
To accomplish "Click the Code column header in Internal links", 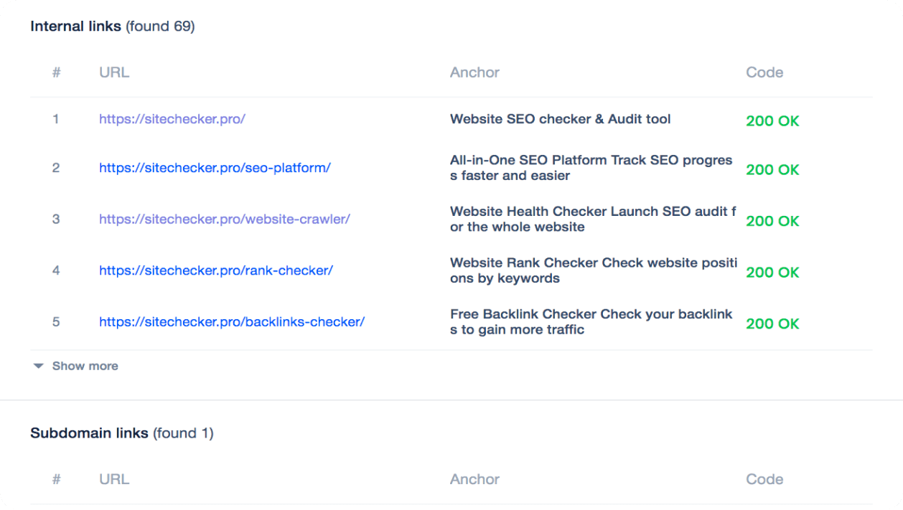I will pos(764,72).
